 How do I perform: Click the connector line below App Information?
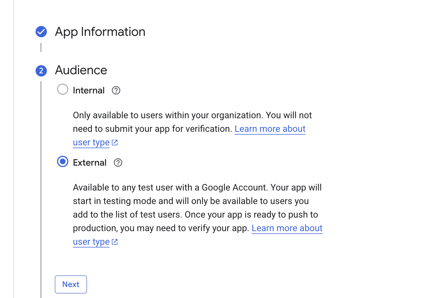click(41, 47)
